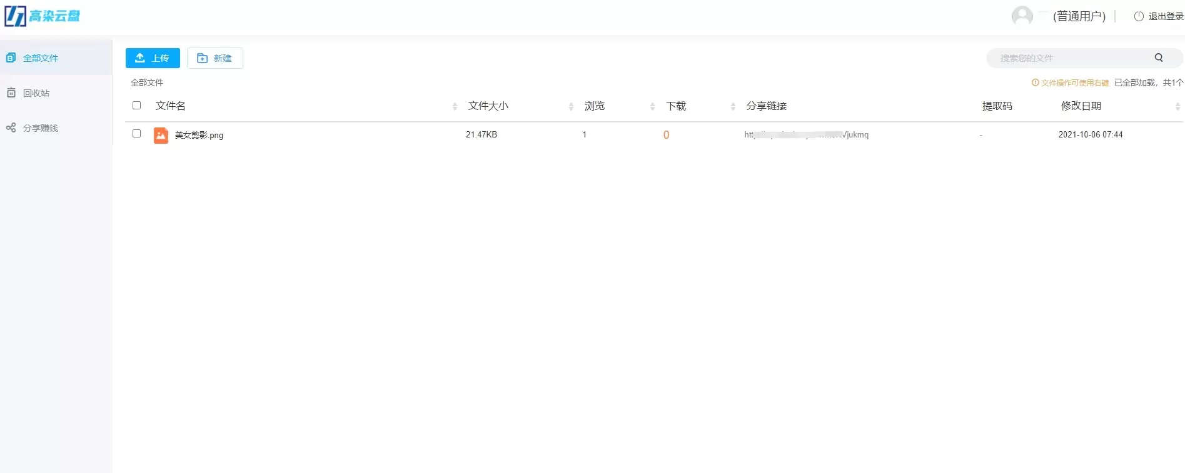
Task: Open 回收站 in the sidebar
Action: (x=36, y=93)
